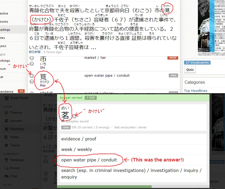
Task: Toggle the autoplay sound checkbox
Action: coord(63,121)
